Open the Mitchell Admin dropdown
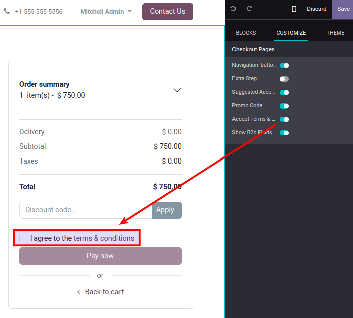 point(106,11)
